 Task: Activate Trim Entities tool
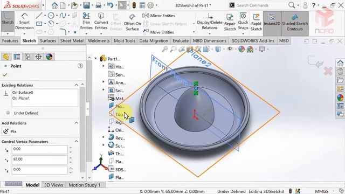pyautogui.click(x=86, y=22)
